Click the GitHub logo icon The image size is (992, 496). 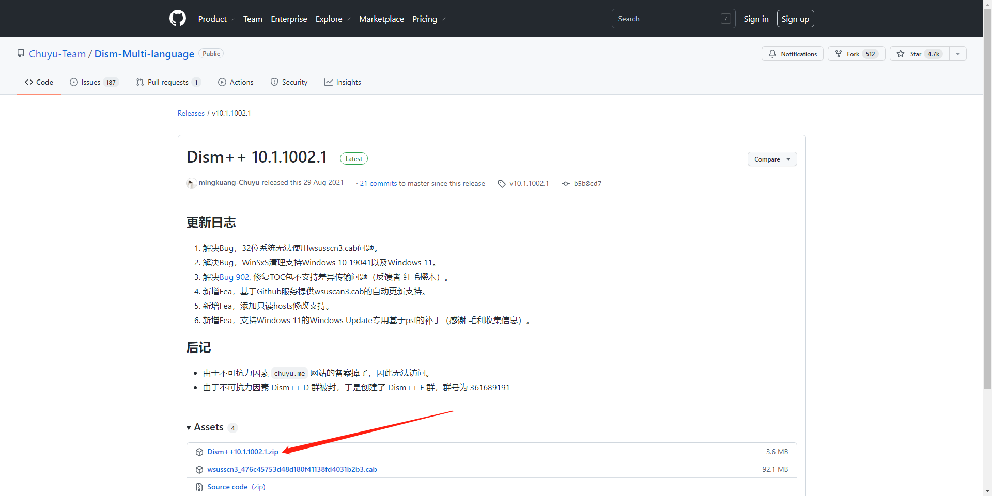[177, 19]
